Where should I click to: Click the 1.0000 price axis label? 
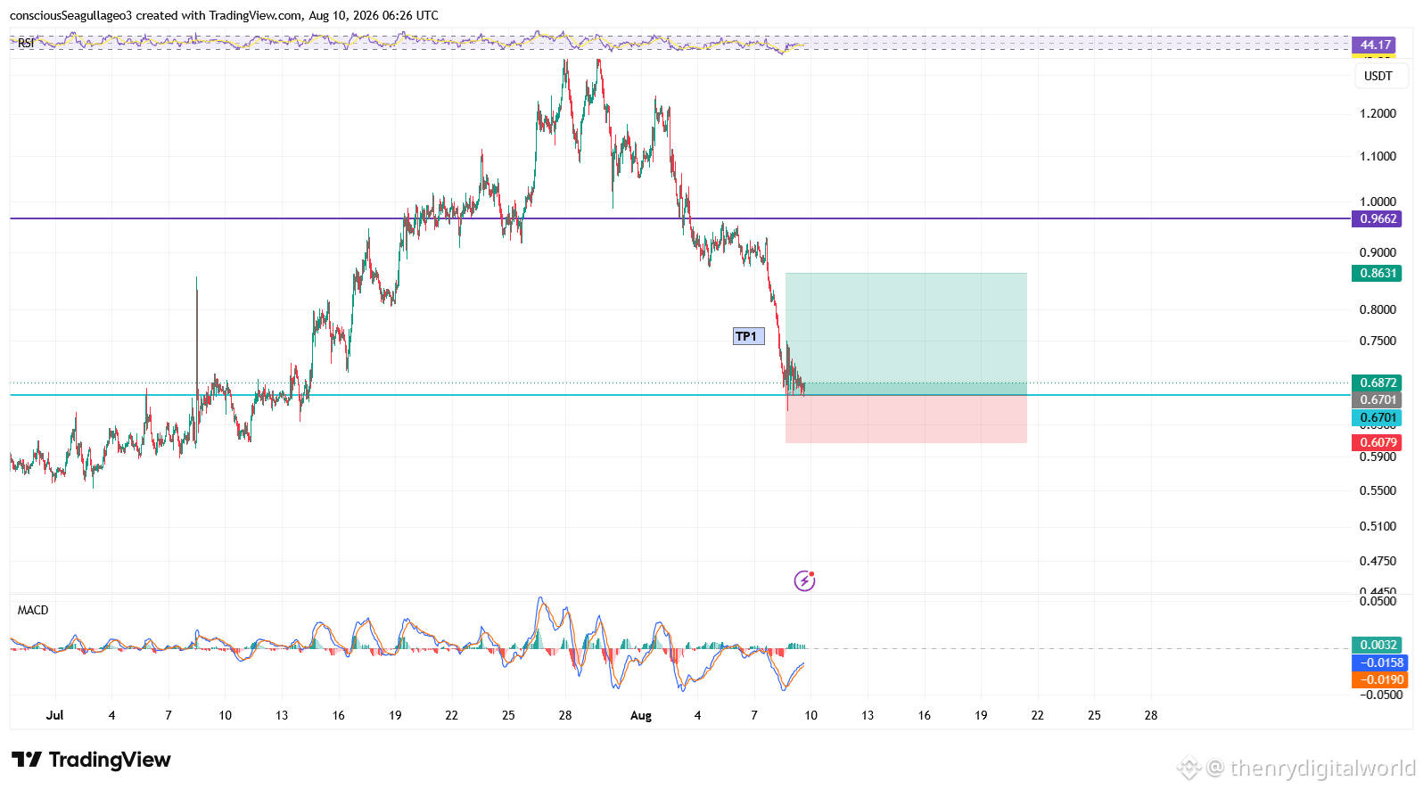click(1378, 202)
